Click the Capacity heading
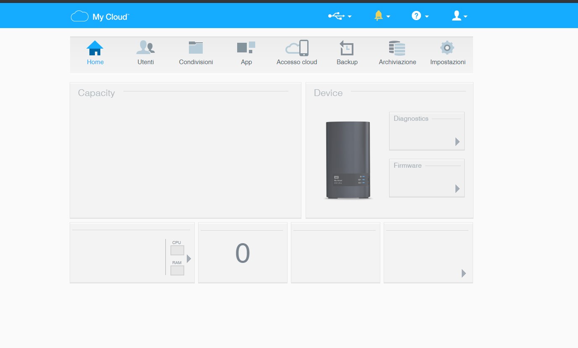578x348 pixels. coord(96,93)
